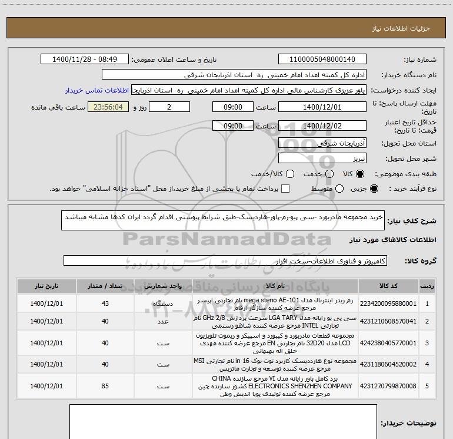
Task: Click the remaining days field showing 2
Action: point(169,107)
